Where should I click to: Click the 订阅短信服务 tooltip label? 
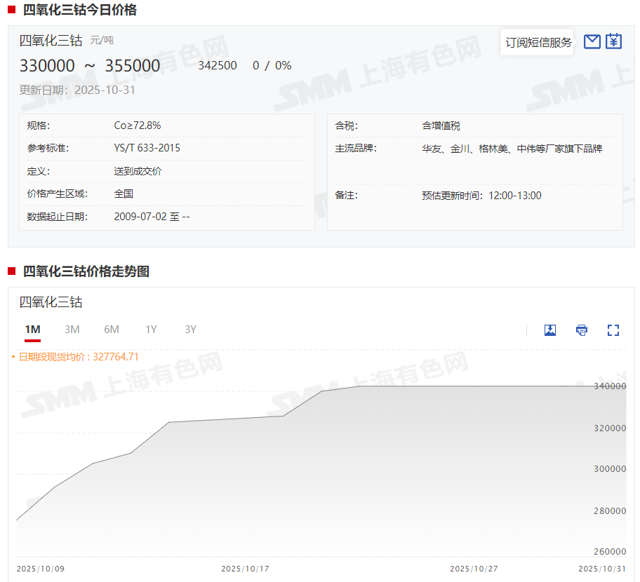pos(539,43)
